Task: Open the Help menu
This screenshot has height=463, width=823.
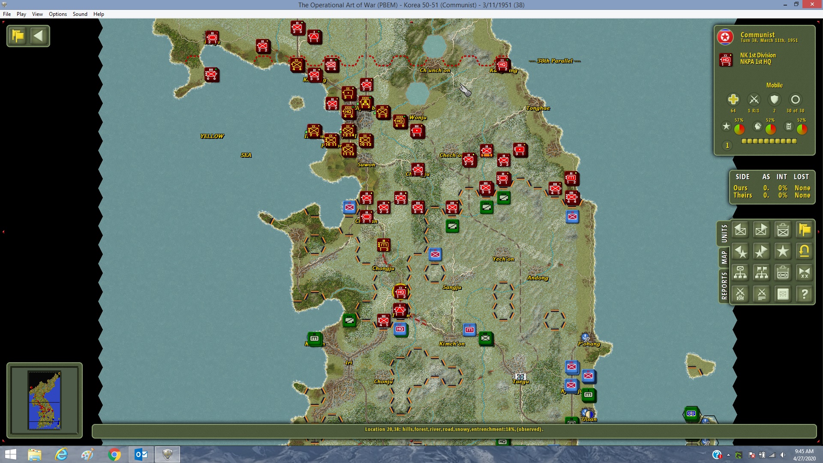Action: point(99,14)
